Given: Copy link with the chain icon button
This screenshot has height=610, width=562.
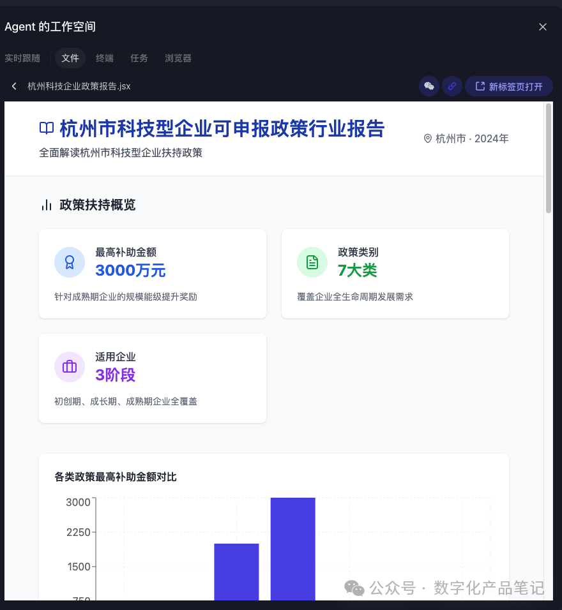Looking at the screenshot, I should click(x=452, y=86).
